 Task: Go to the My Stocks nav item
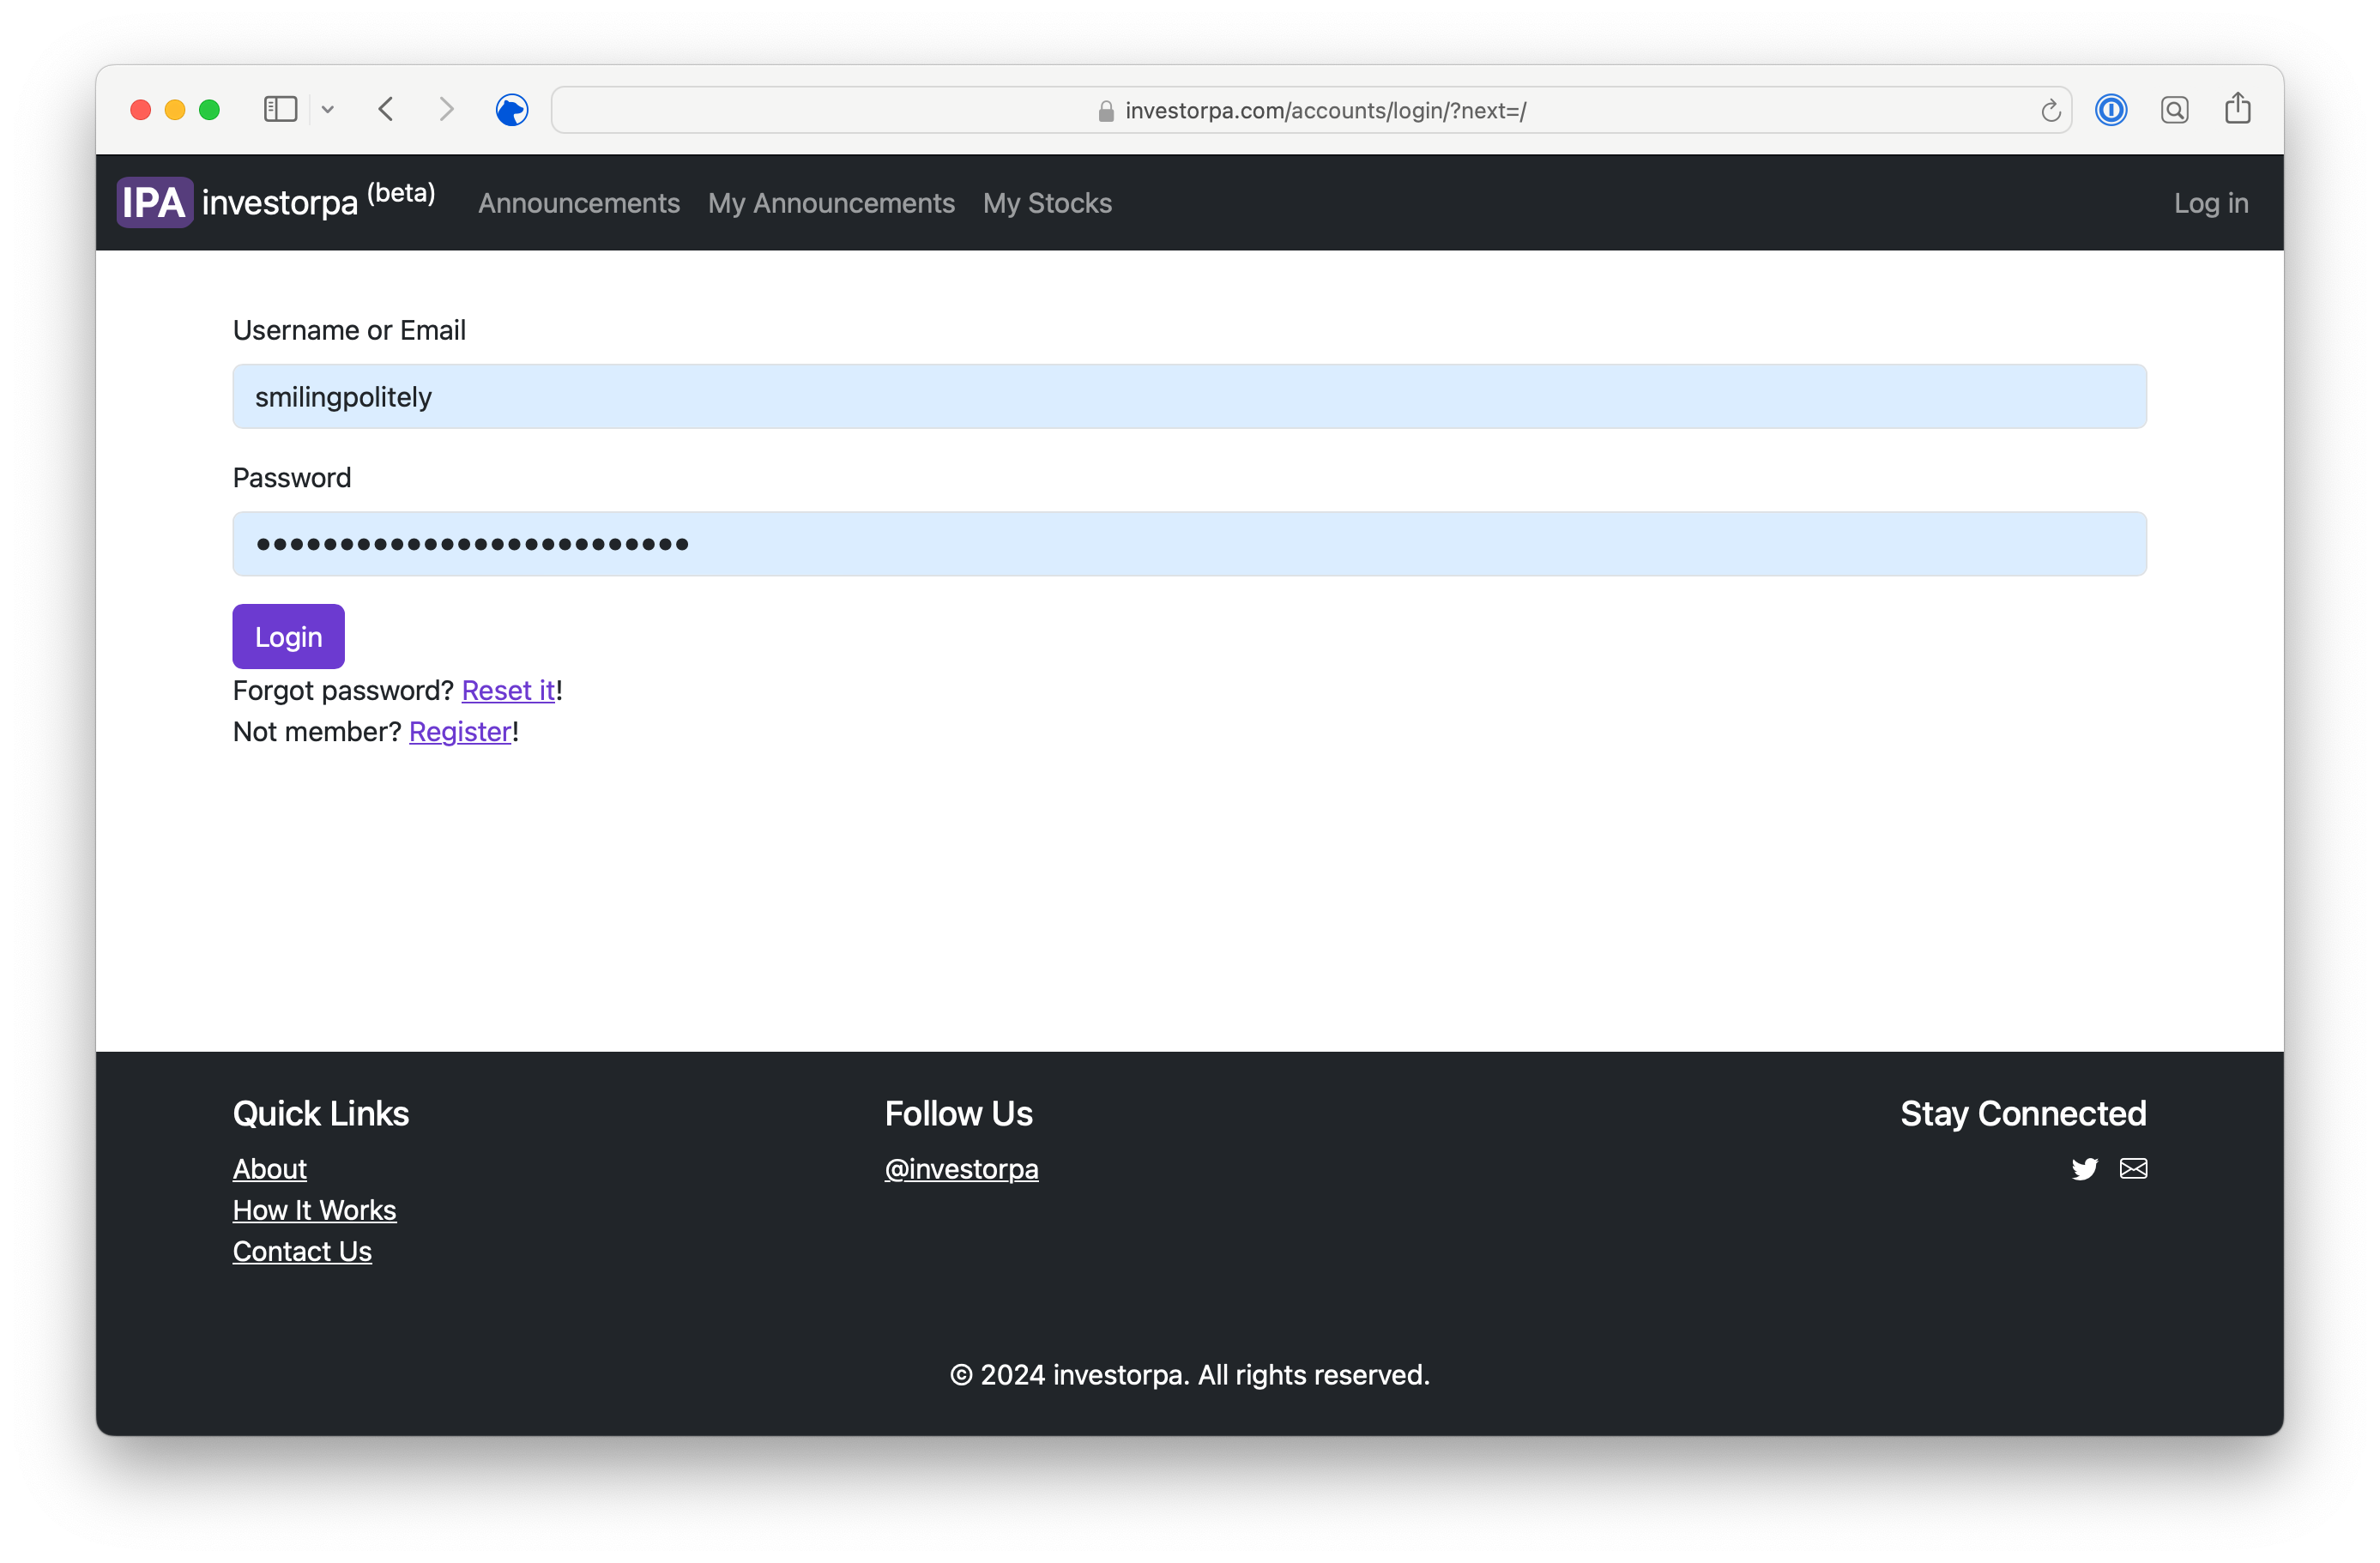[1047, 203]
